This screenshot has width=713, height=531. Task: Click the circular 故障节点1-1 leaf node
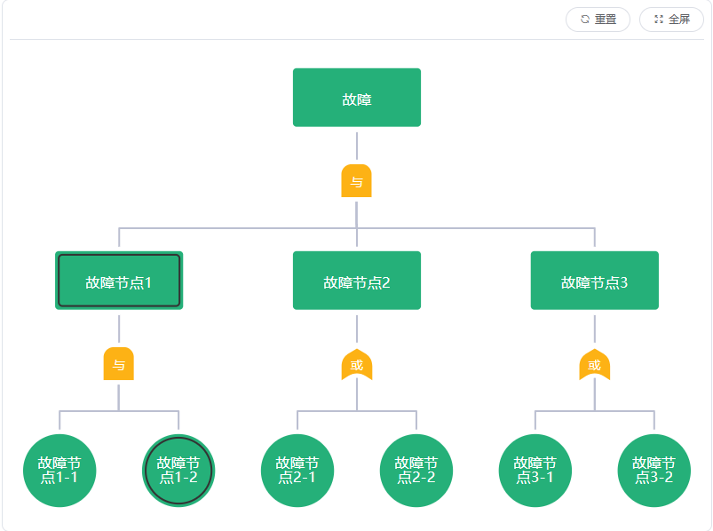pos(59,471)
